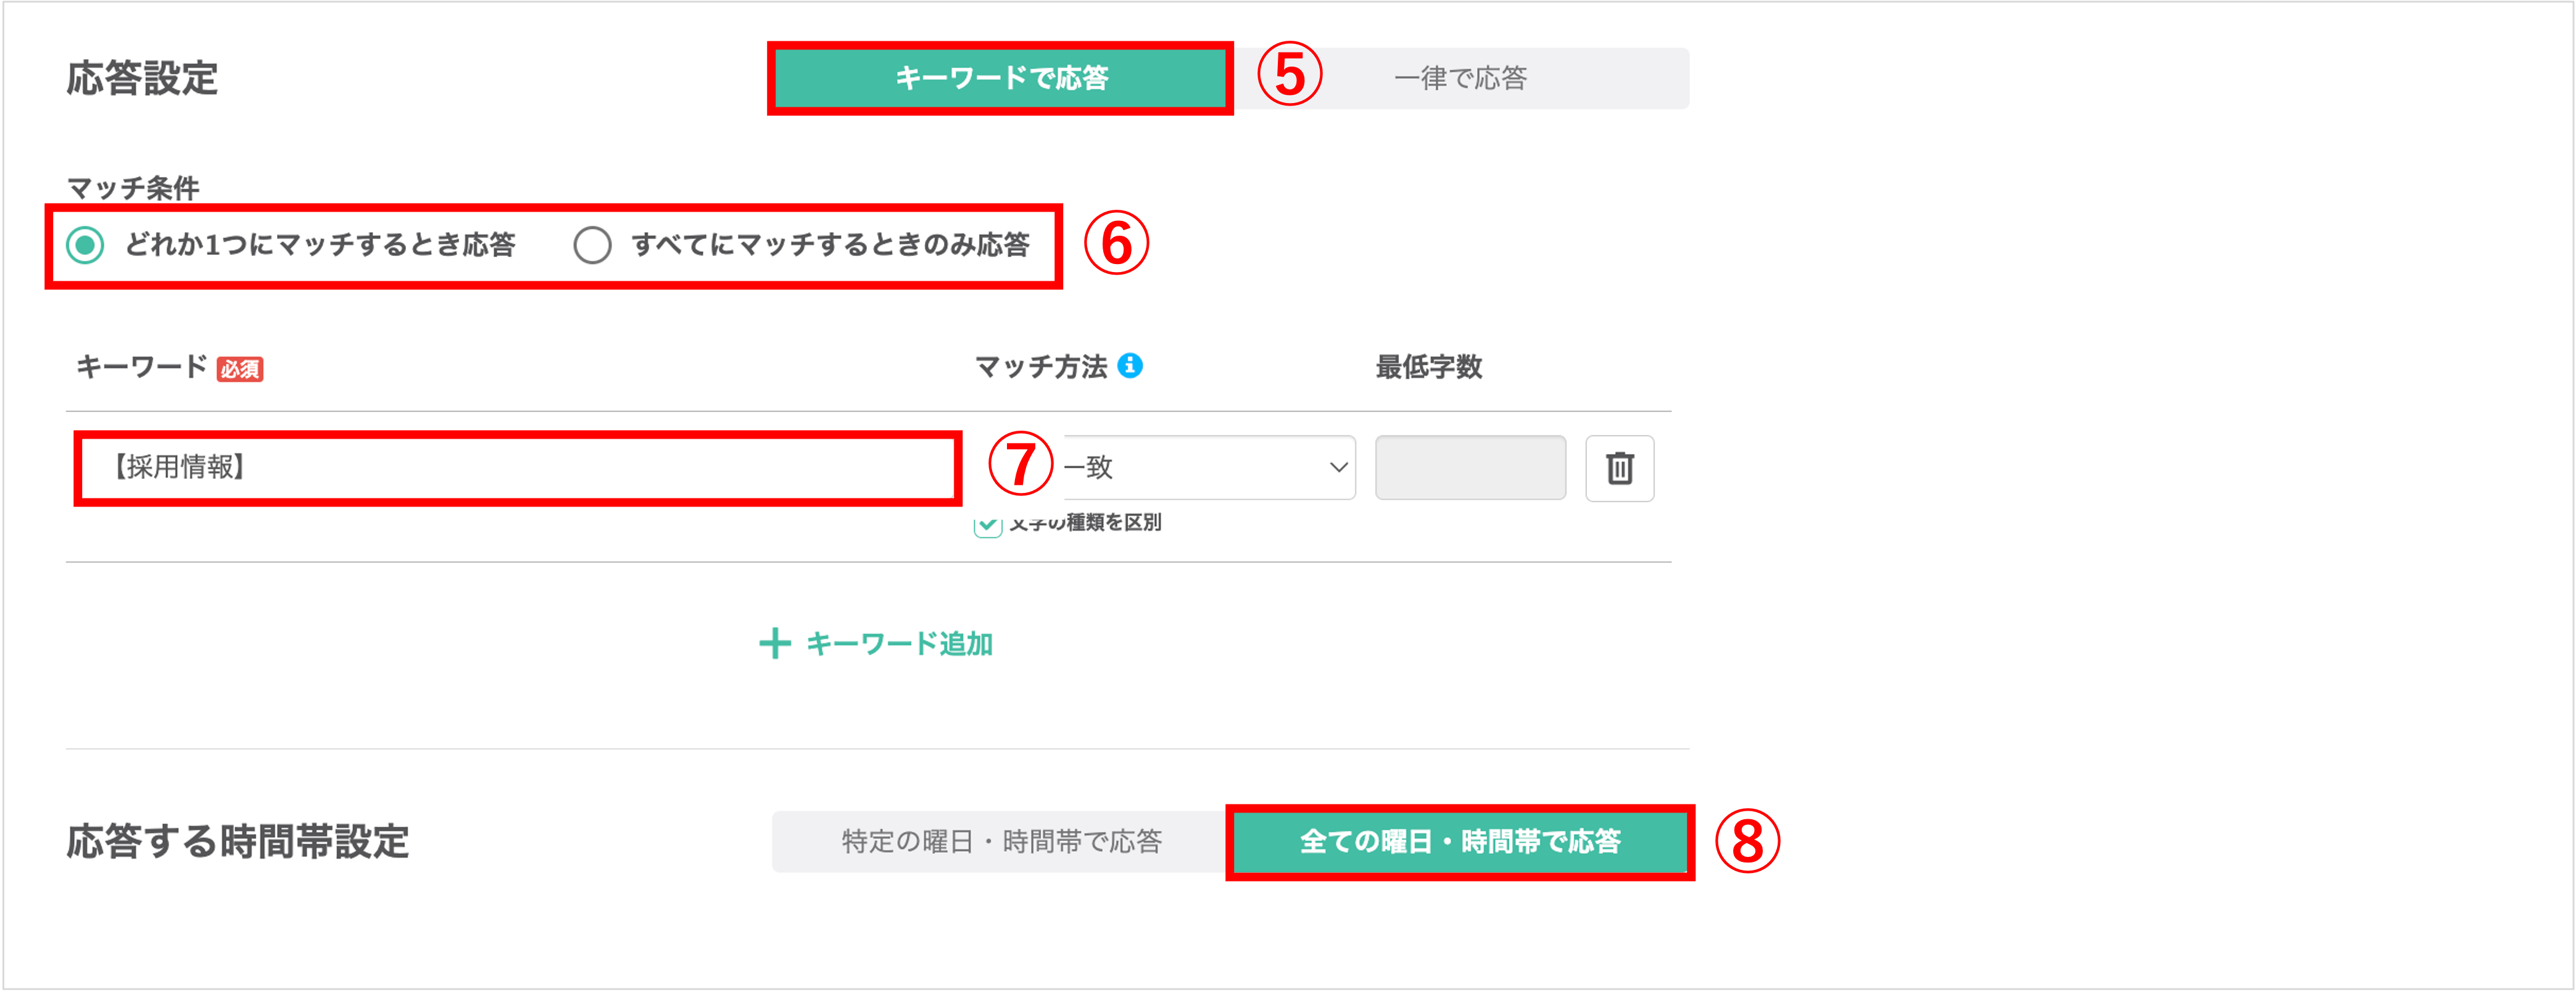Click the plus icon for キーワード追加
Viewport: 2576px width, 992px height.
tap(775, 644)
